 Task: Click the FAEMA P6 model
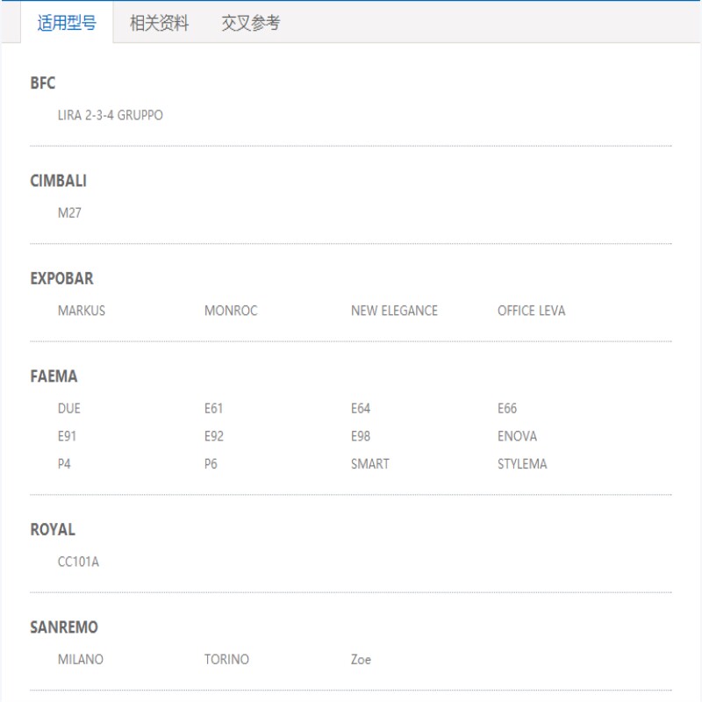pos(211,464)
